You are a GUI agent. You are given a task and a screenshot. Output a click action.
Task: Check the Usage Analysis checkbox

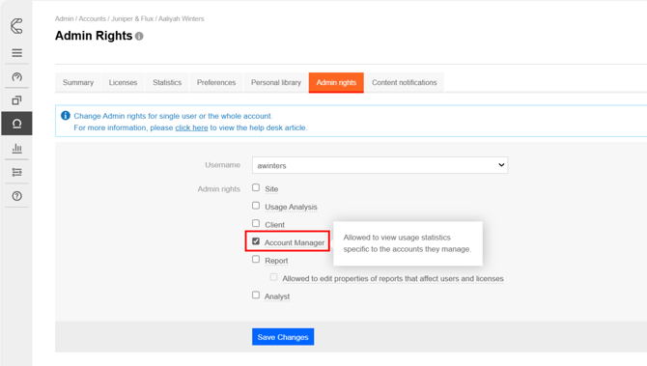click(x=256, y=206)
